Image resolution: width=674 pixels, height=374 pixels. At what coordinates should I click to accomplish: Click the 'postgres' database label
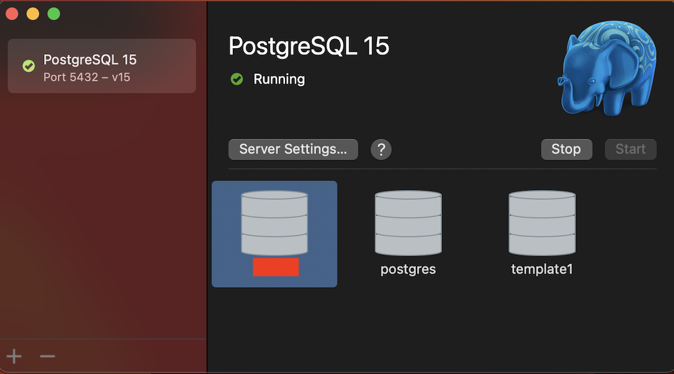pyautogui.click(x=408, y=269)
